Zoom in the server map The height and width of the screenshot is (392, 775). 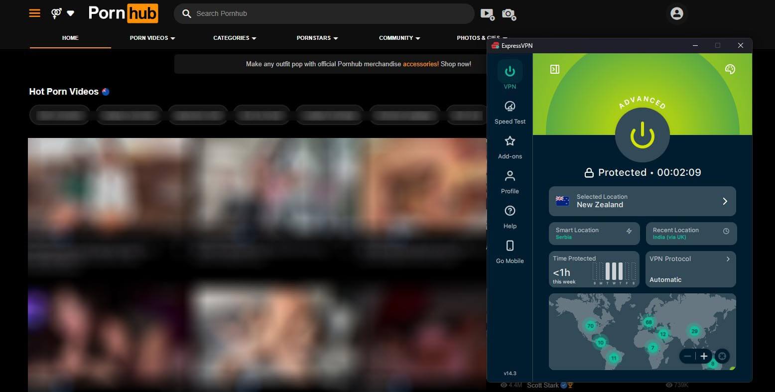click(704, 356)
